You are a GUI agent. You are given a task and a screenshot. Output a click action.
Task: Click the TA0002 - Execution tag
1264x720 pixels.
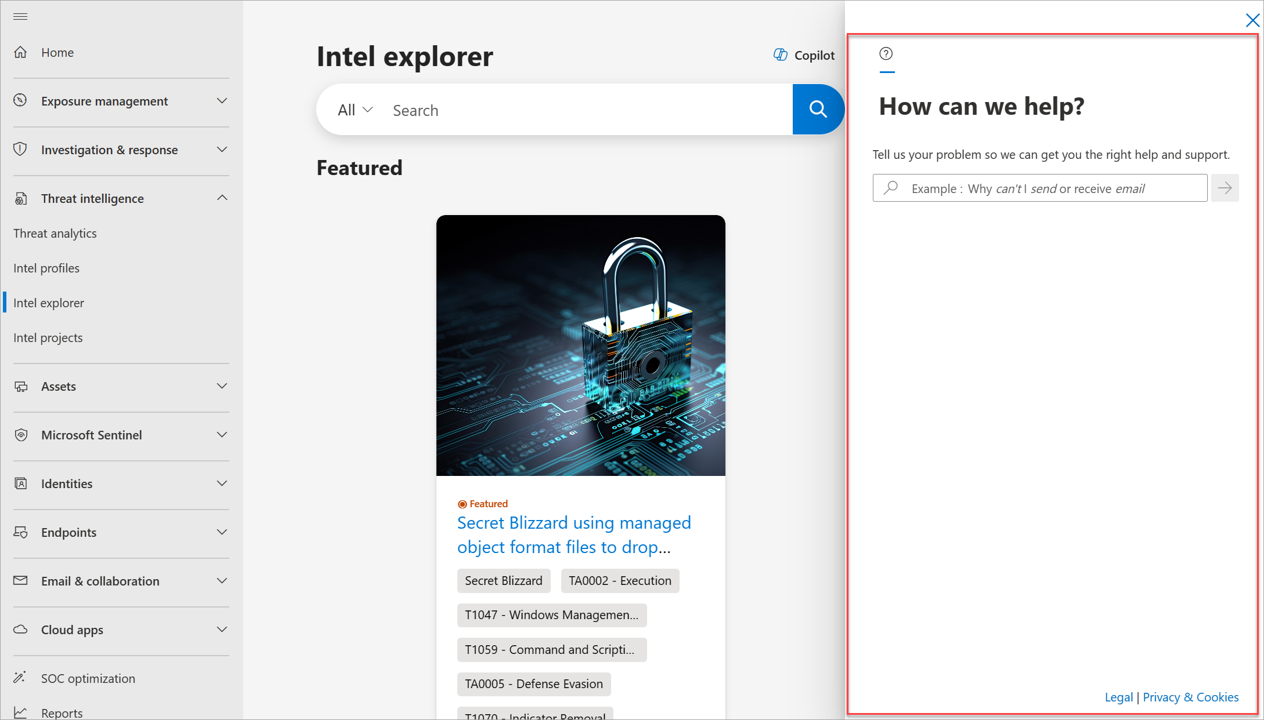620,581
